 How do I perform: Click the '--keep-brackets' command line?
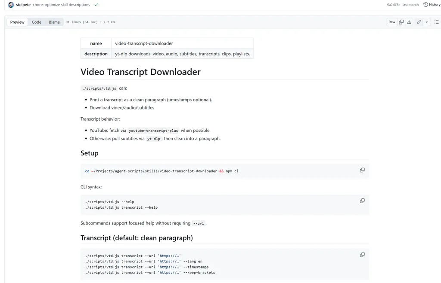(x=150, y=272)
